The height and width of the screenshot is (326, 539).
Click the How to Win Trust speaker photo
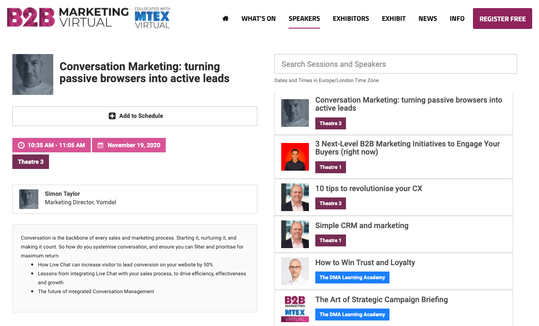click(295, 271)
